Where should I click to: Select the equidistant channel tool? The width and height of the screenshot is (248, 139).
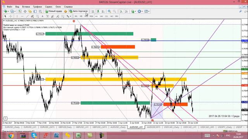point(32,16)
